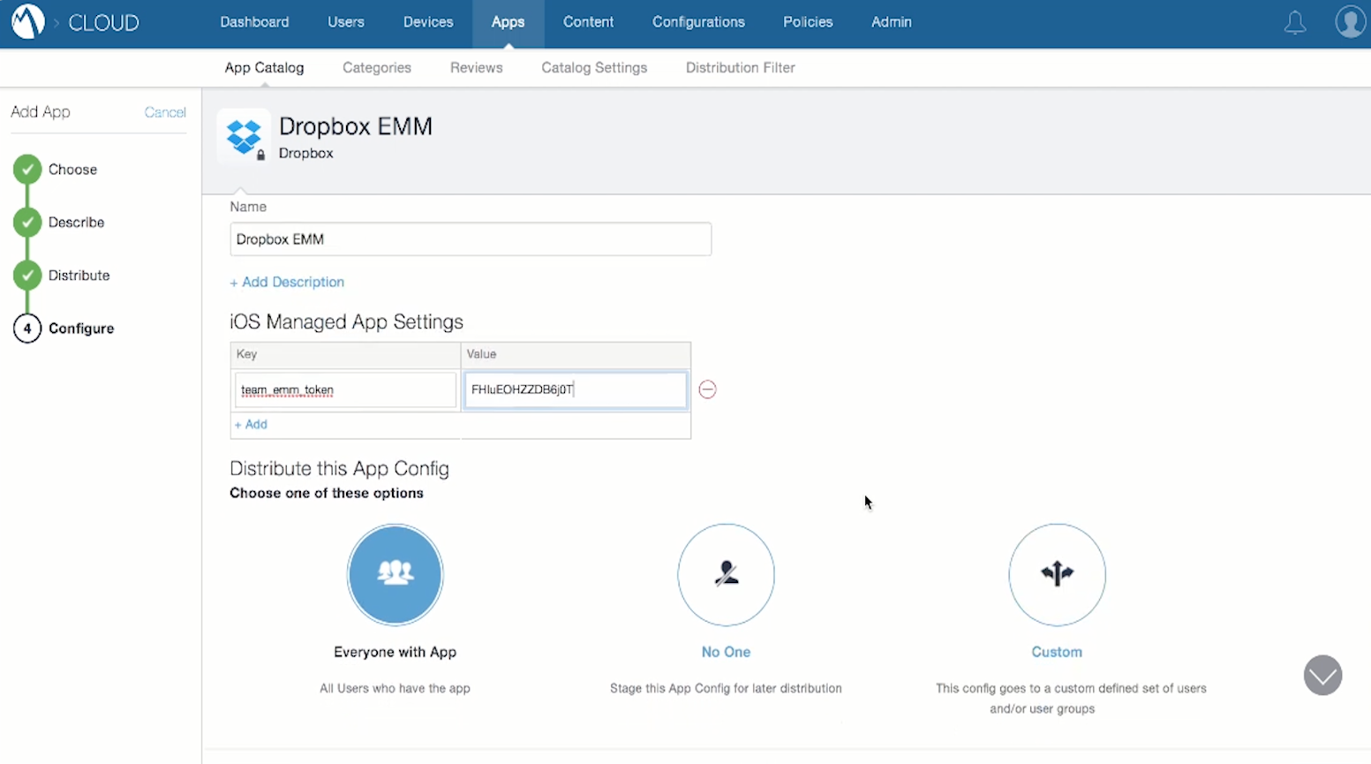Screen dimensions: 1371x764
Task: Click the Custom label
Action: [x=1057, y=652]
